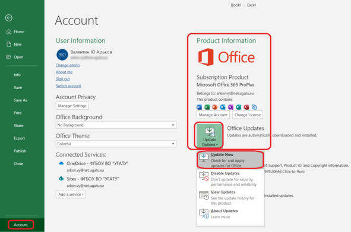The width and height of the screenshot is (351, 232).
Task: Collapse the Update Options menu button
Action: tap(209, 135)
